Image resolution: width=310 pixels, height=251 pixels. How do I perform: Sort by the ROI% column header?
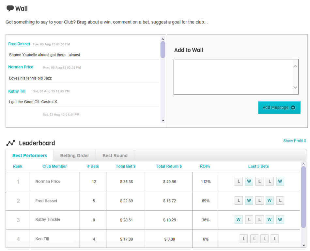(x=205, y=166)
